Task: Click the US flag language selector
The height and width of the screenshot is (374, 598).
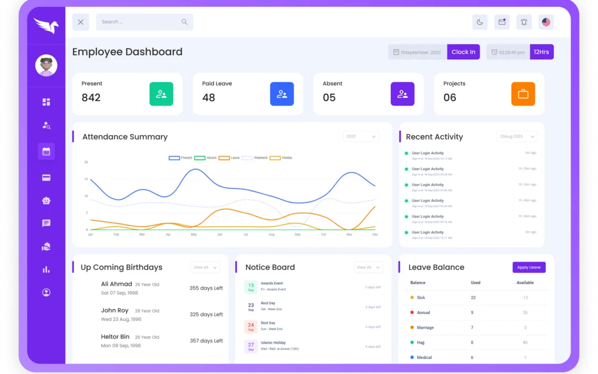Action: point(546,22)
